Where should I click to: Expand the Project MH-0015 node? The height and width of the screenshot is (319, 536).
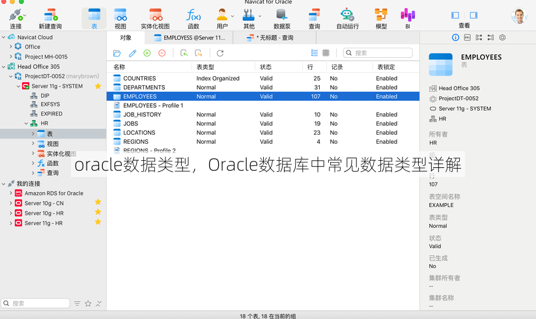click(x=10, y=57)
